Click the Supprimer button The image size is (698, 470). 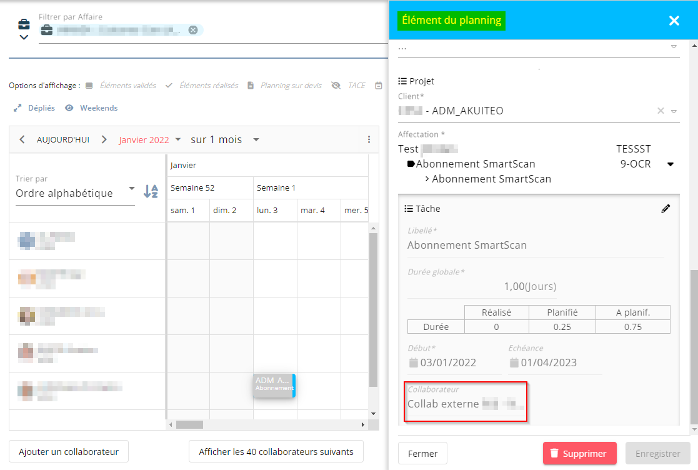click(579, 454)
